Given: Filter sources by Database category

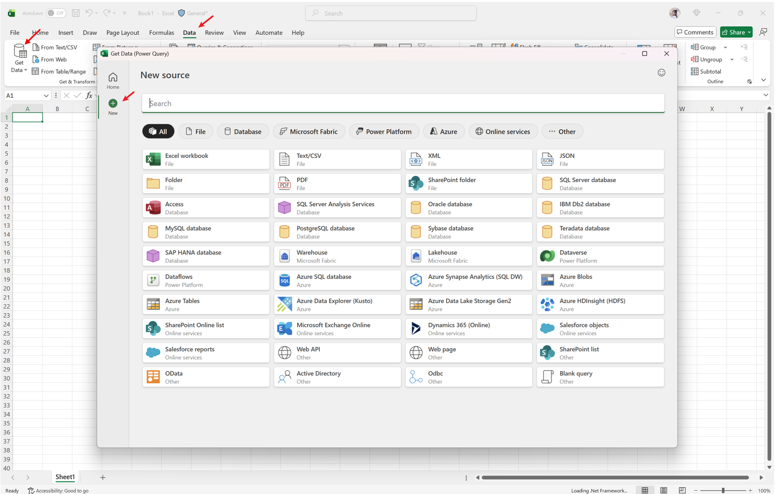Looking at the screenshot, I should 243,132.
